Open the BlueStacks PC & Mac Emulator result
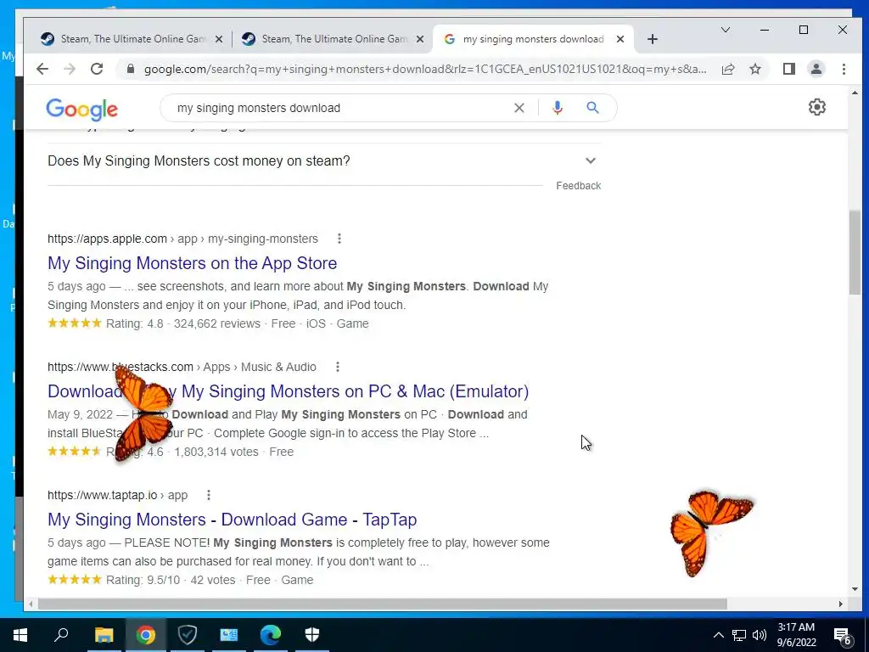This screenshot has width=869, height=652. 289,391
